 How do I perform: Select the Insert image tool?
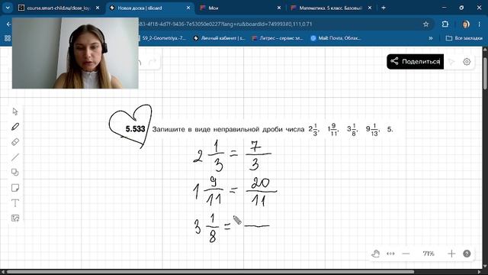click(15, 218)
